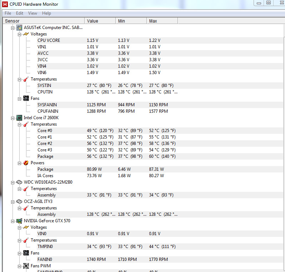Select the AVCC voltage row
Viewport: 285px width, 272px height.
point(160,53)
